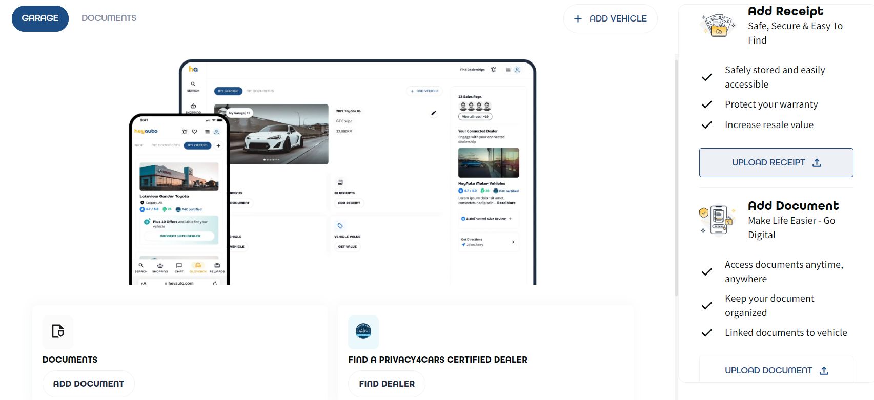Click the receipts illustration icon beside Add Receipt
Image resolution: width=874 pixels, height=400 pixels.
pos(719,25)
